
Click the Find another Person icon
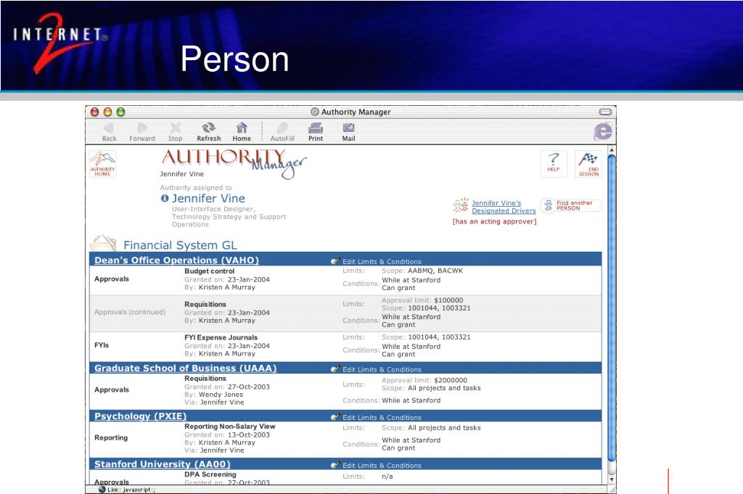click(549, 205)
